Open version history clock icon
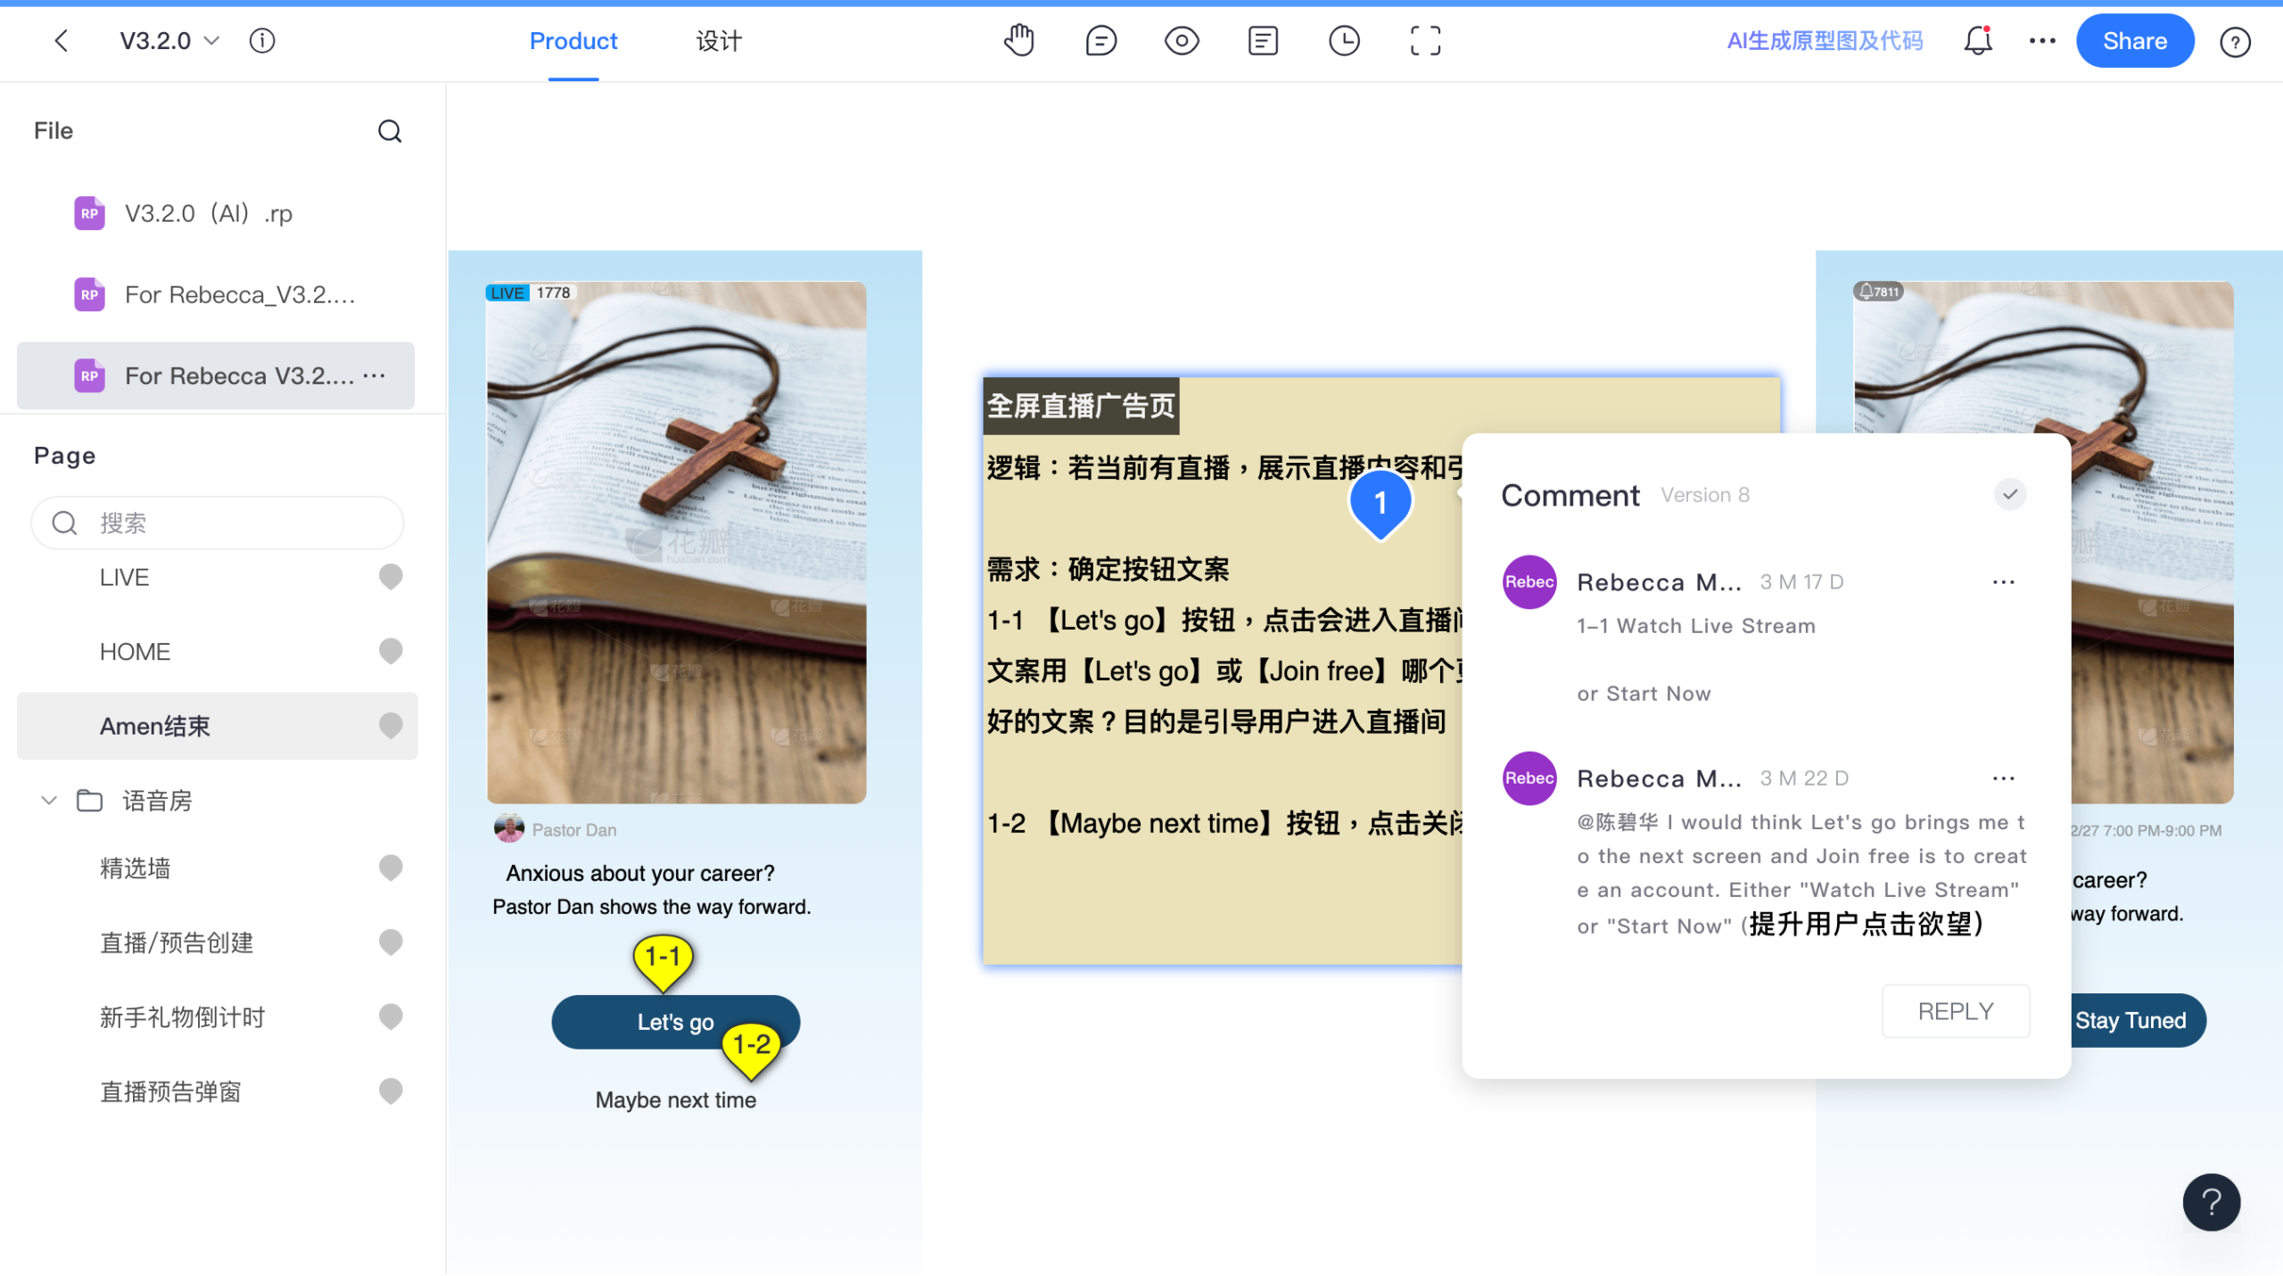 tap(1344, 41)
